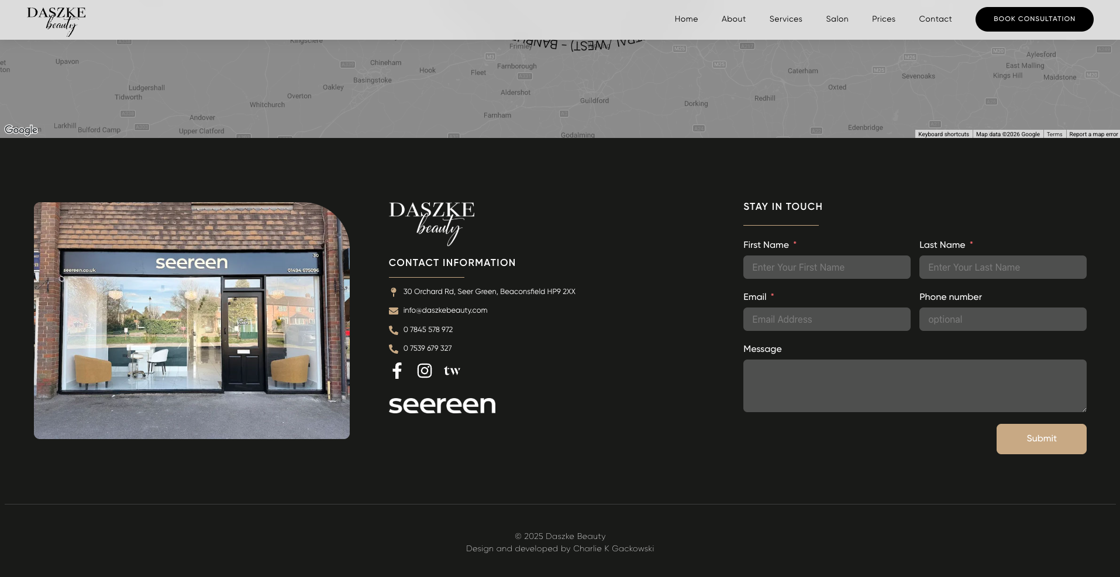
Task: Open the Services menu item
Action: click(785, 19)
